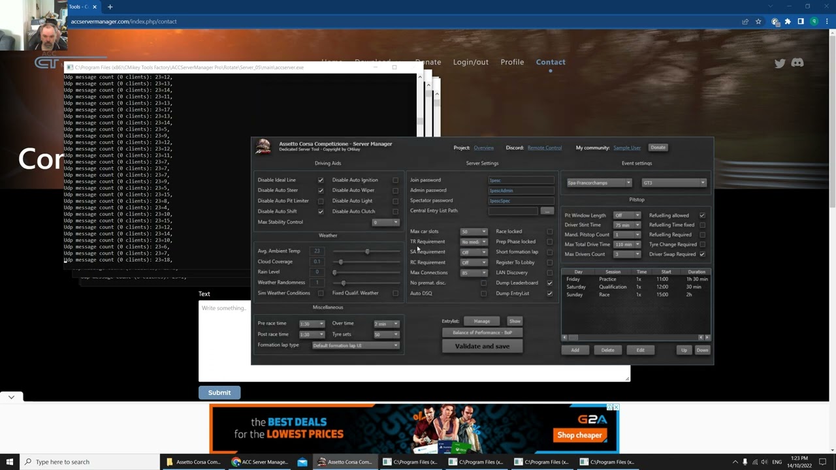The height and width of the screenshot is (470, 836).
Task: Enable Sim Weather Conditions checkbox
Action: coord(321,293)
